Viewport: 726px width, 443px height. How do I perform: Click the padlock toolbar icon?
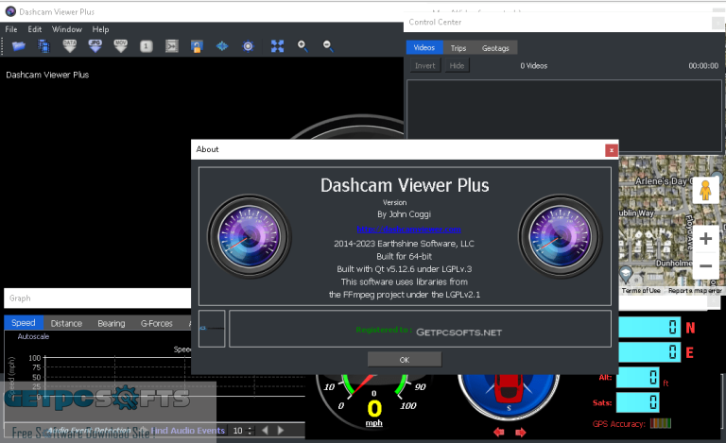point(197,46)
